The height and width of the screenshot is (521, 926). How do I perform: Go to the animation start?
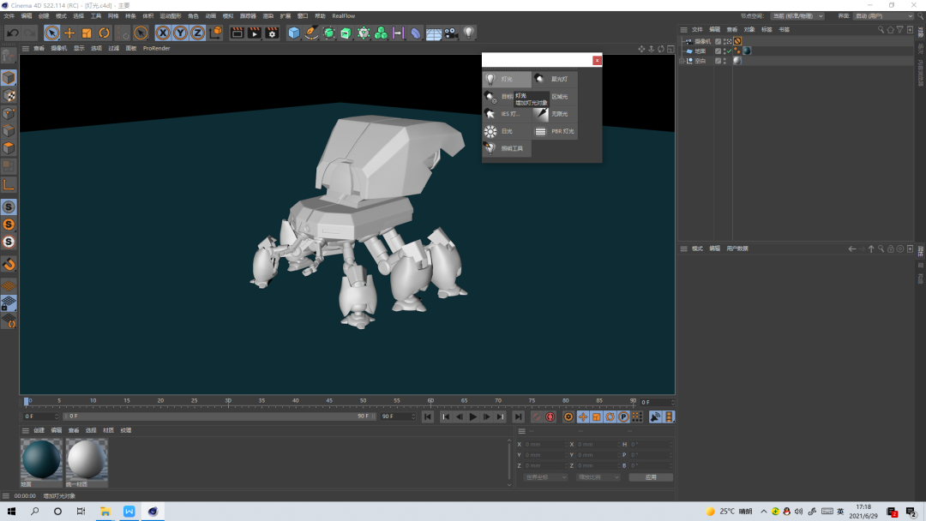pos(428,417)
